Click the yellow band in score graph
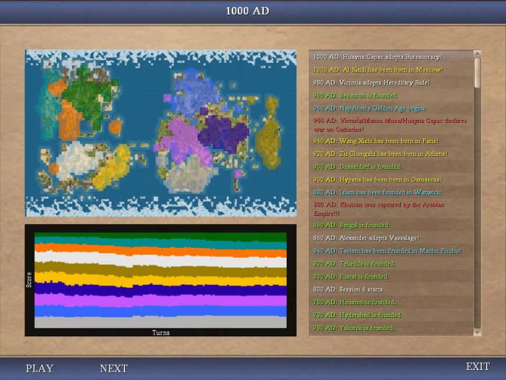 pyautogui.click(x=161, y=281)
